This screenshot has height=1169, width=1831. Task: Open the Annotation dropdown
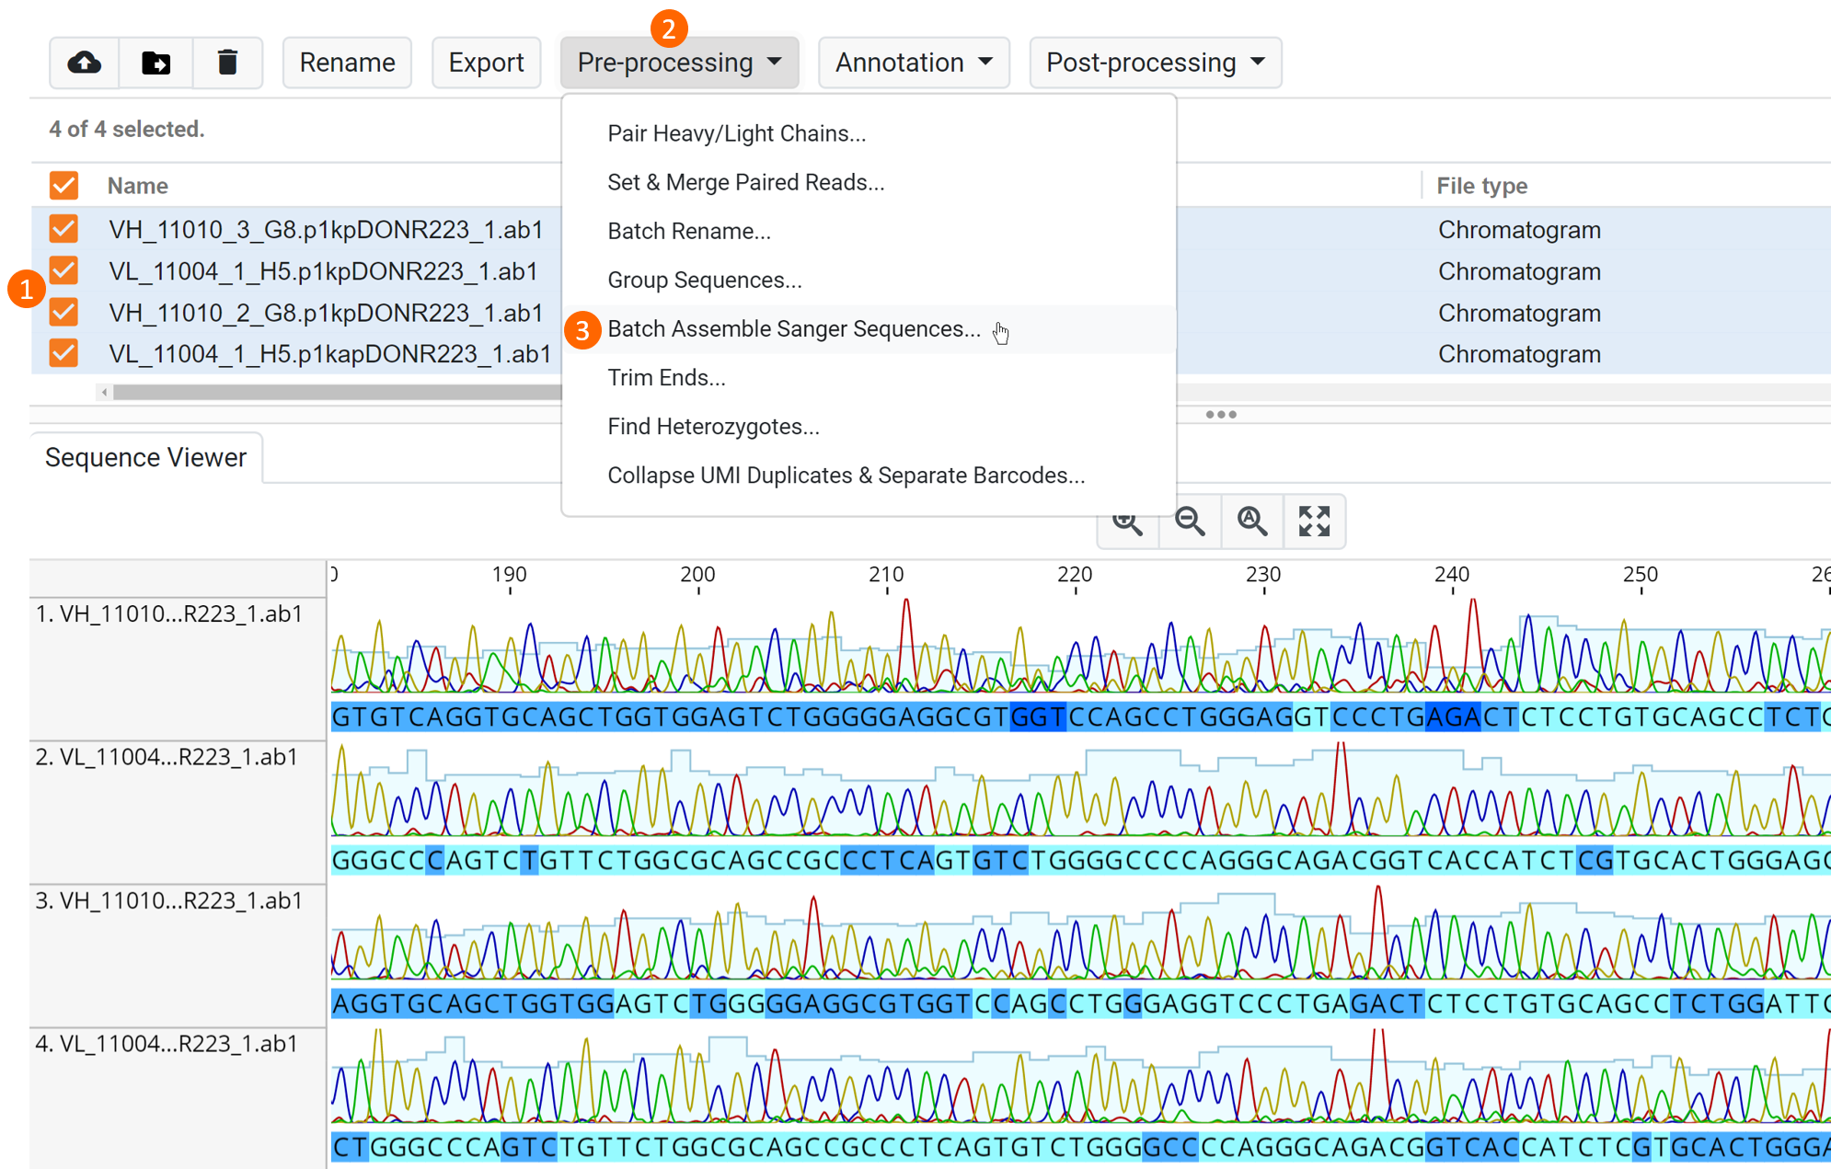(x=913, y=63)
